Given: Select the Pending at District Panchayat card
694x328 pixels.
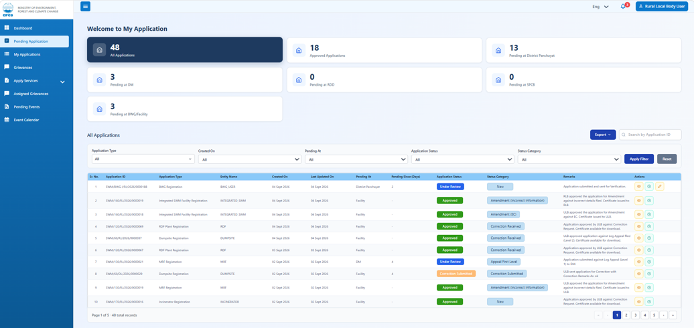Looking at the screenshot, I should pyautogui.click(x=583, y=50).
